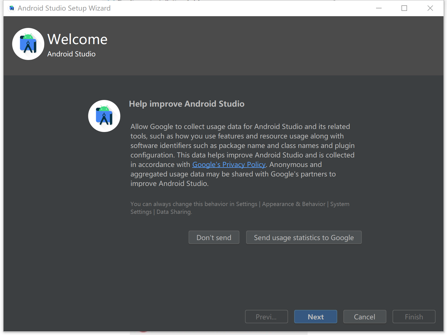Click the Android Studio subtitle under Welcome
447x335 pixels.
tap(71, 54)
